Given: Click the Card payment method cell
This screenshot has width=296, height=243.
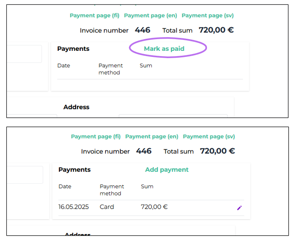Looking at the screenshot, I should (x=107, y=207).
